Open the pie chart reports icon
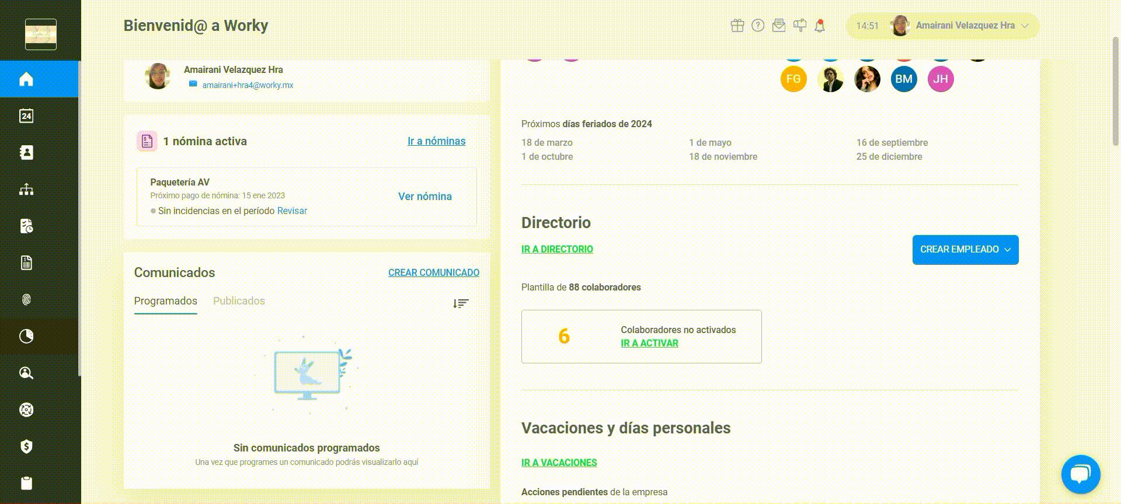This screenshot has height=504, width=1121. point(26,336)
